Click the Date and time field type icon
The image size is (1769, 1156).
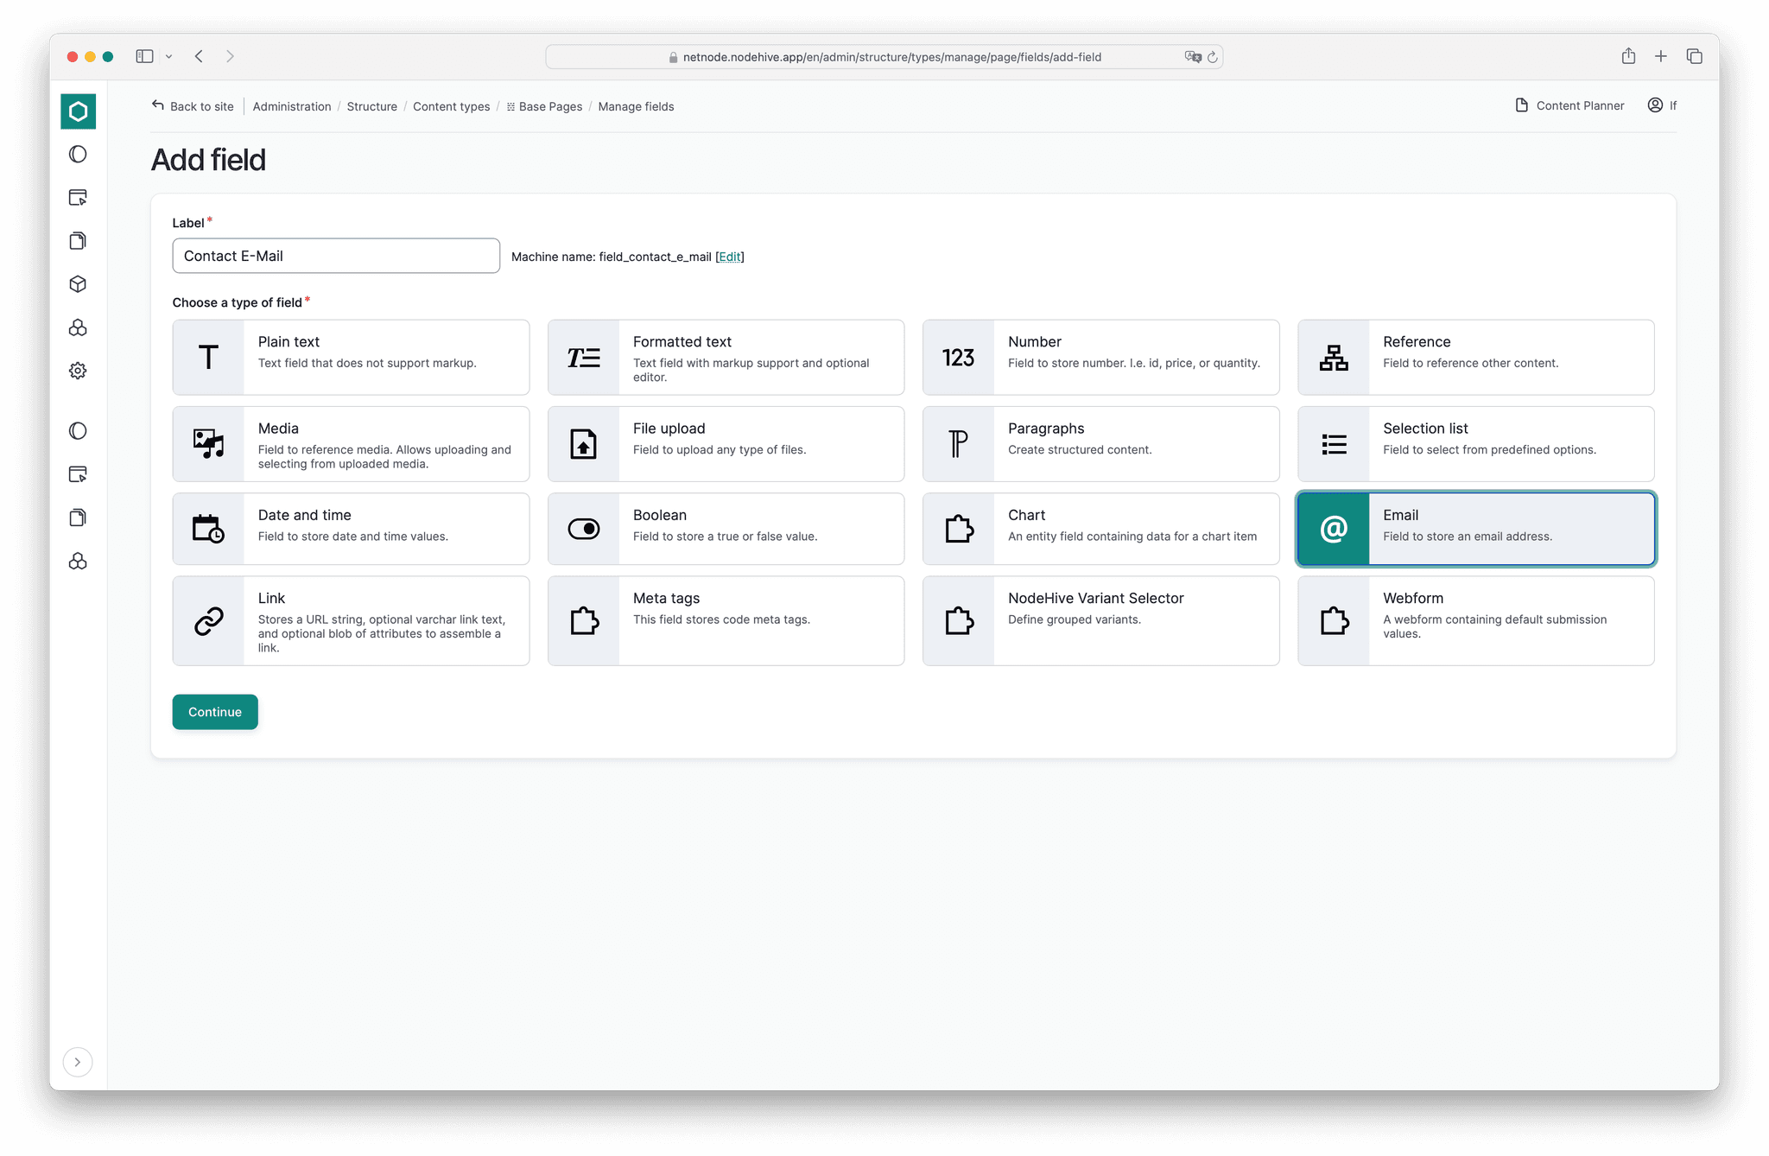point(209,529)
